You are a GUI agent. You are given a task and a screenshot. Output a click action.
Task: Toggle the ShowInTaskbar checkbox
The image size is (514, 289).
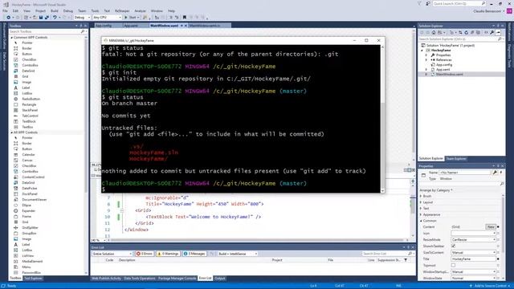pos(453,246)
